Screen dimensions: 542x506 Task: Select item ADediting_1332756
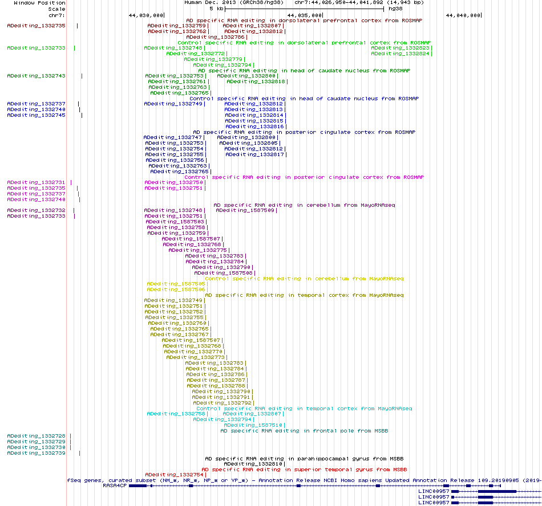click(175, 160)
